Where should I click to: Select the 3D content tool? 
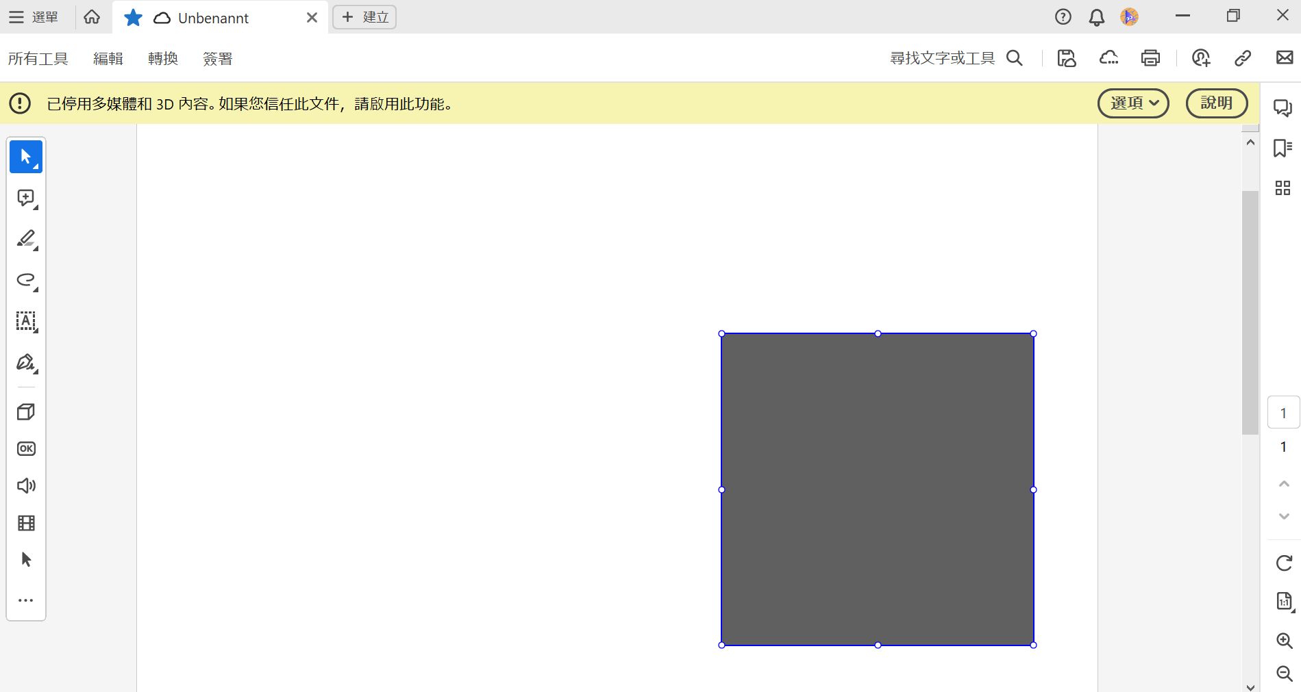click(x=25, y=411)
